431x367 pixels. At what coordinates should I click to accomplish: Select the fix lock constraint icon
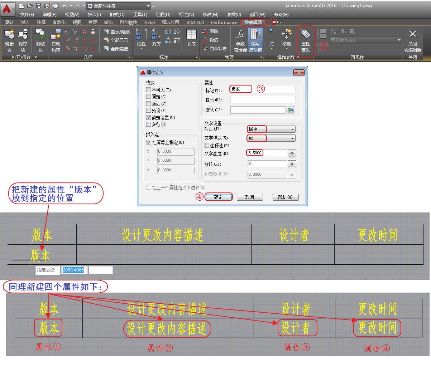(x=93, y=31)
